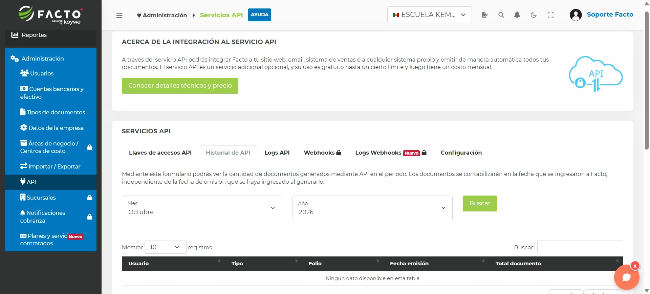Select API in the sidebar
The height and width of the screenshot is (294, 650).
[51, 182]
